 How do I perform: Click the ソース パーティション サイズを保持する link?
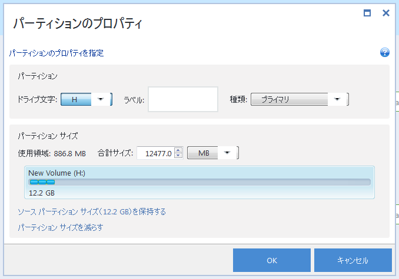pos(92,211)
